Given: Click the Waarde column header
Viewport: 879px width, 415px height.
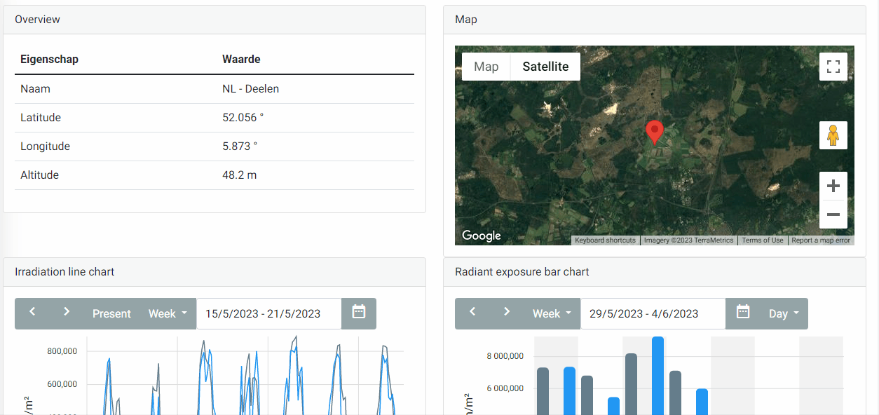Looking at the screenshot, I should tap(241, 60).
